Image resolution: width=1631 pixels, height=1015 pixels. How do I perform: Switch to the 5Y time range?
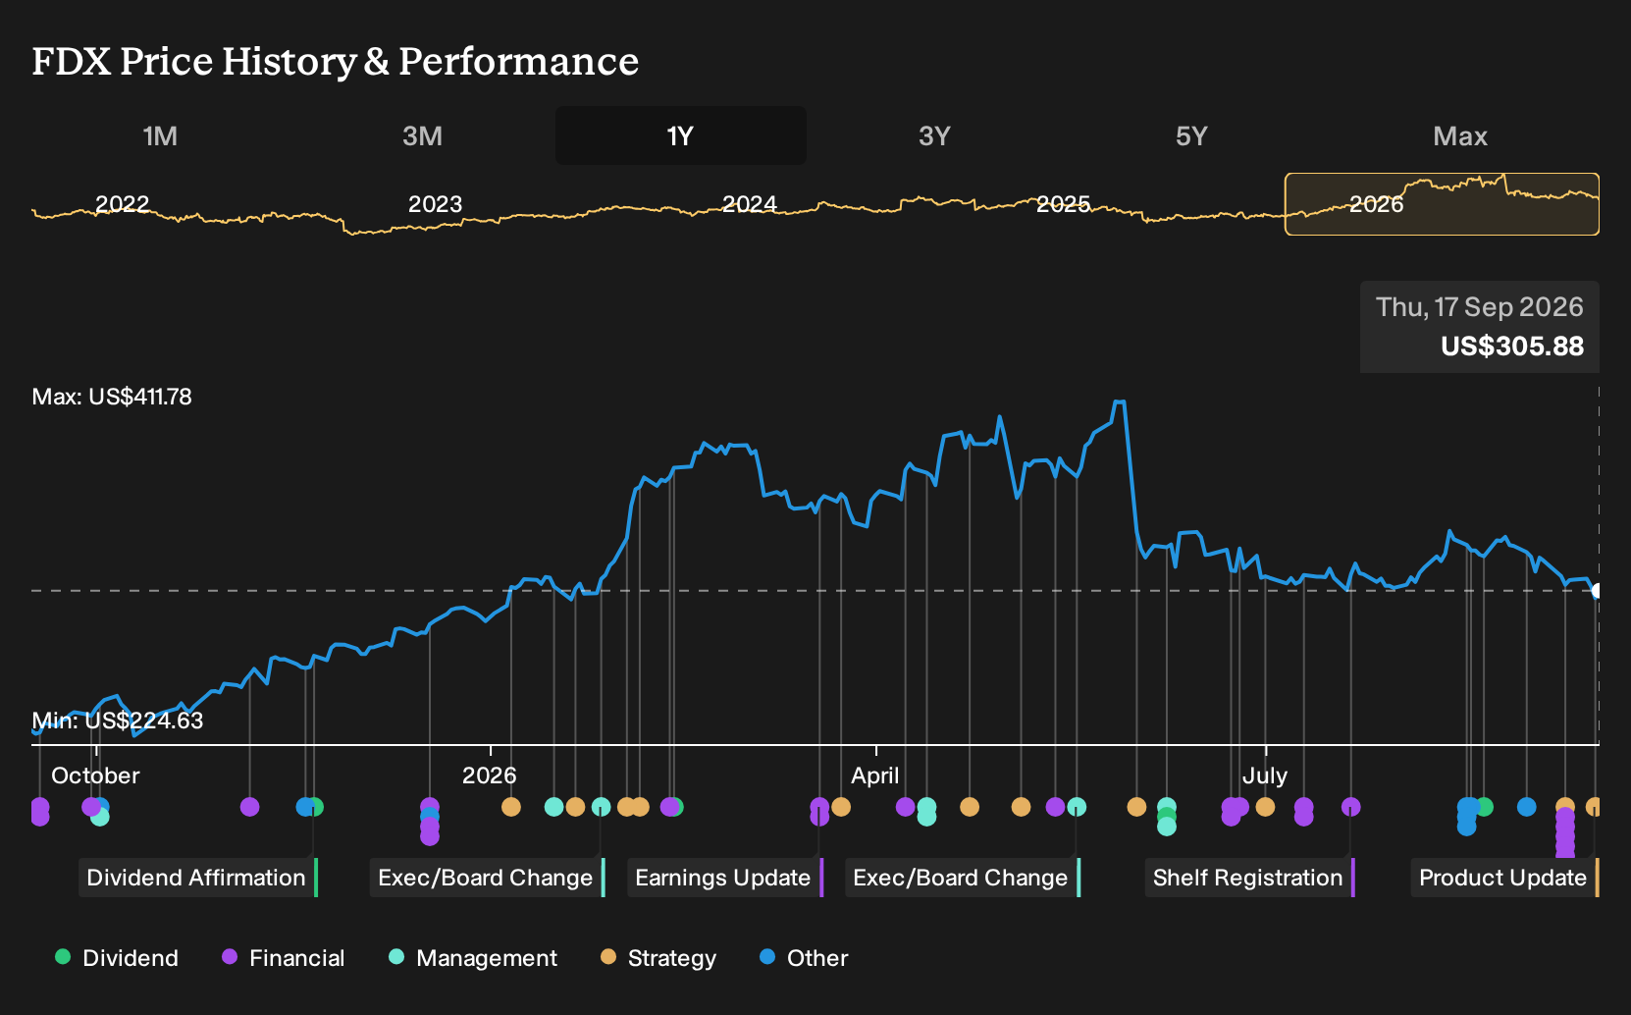[x=1191, y=135]
